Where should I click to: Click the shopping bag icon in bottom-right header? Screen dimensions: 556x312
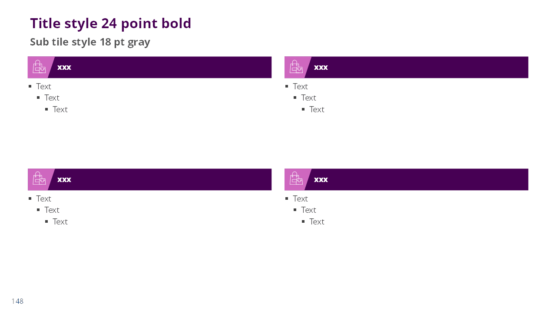[296, 179]
